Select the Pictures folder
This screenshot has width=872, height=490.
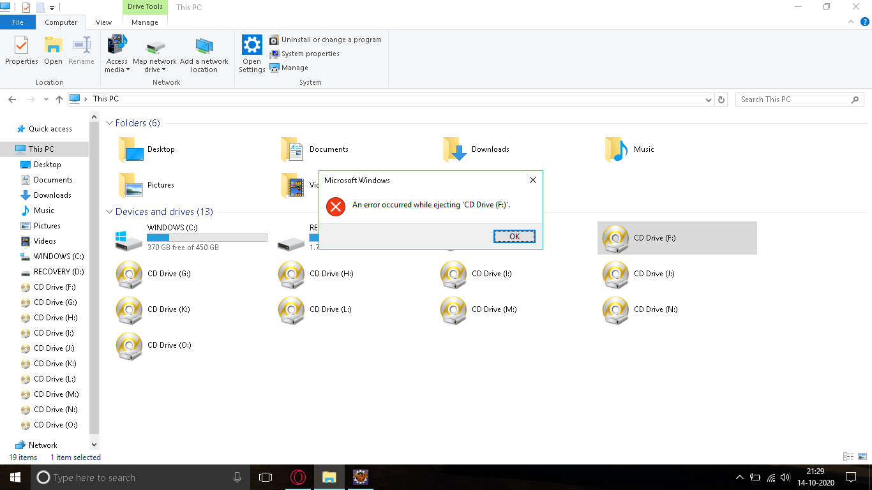coord(147,185)
